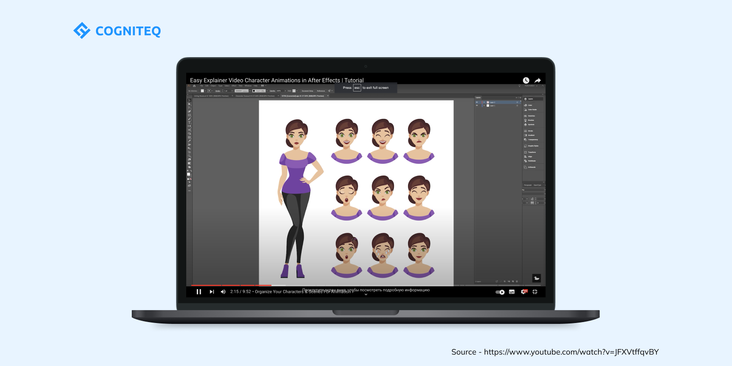Exit full screen mode icon
Image resolution: width=732 pixels, height=366 pixels.
535,292
